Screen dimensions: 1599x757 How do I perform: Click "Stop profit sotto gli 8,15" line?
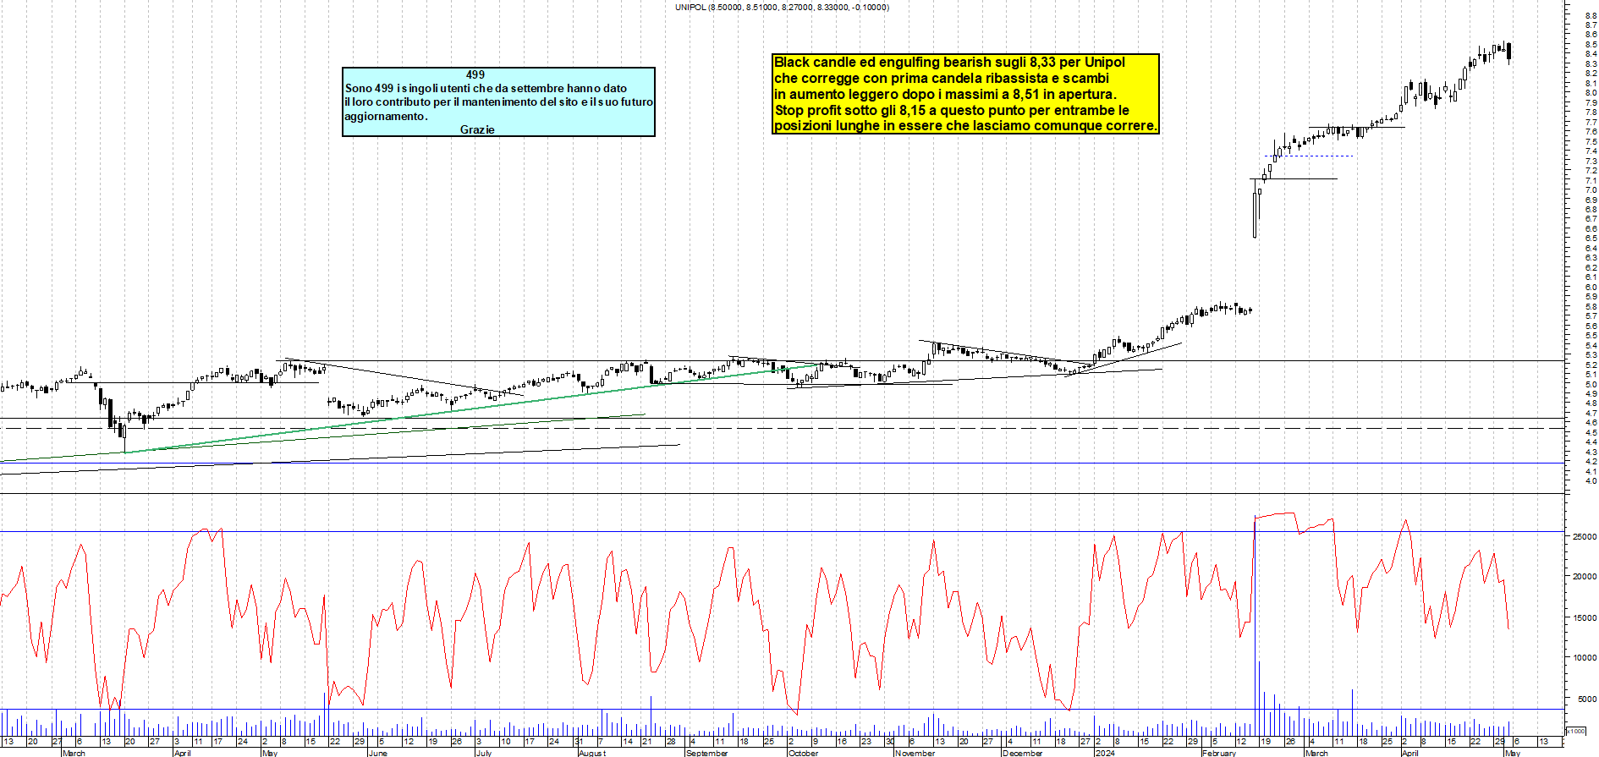(952, 110)
